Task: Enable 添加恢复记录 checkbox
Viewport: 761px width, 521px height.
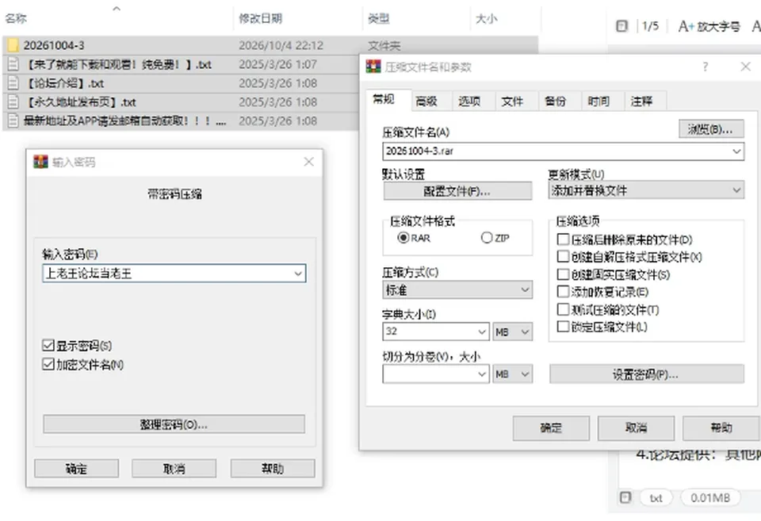Action: point(563,292)
